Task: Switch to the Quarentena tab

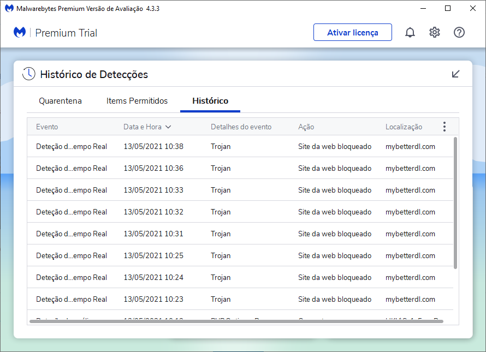Action: pos(60,101)
